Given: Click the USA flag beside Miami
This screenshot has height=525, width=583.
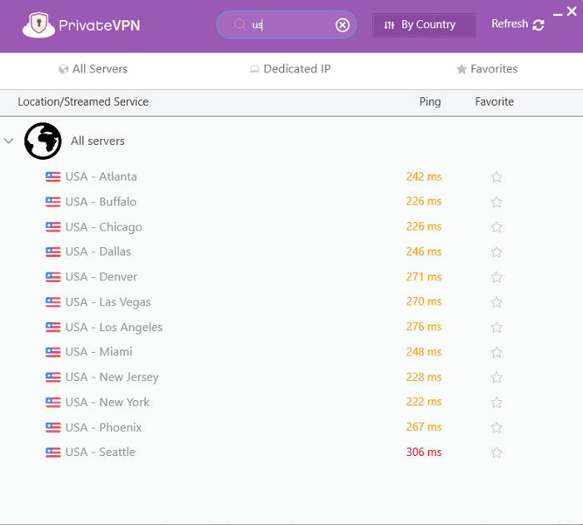Looking at the screenshot, I should tap(53, 352).
